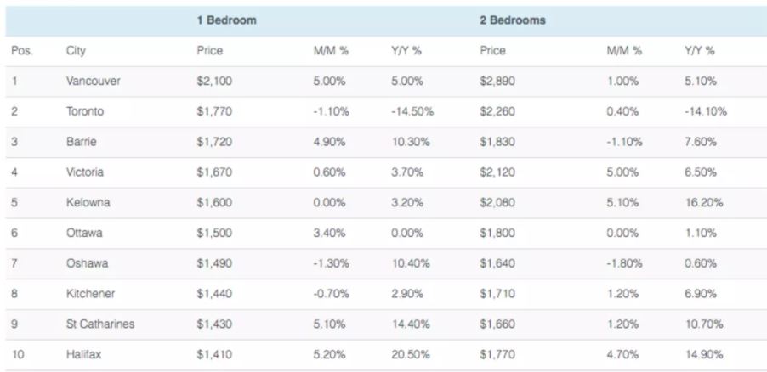Screen dimensions: 767x372
Task: Select the City column header
Action: coord(76,51)
